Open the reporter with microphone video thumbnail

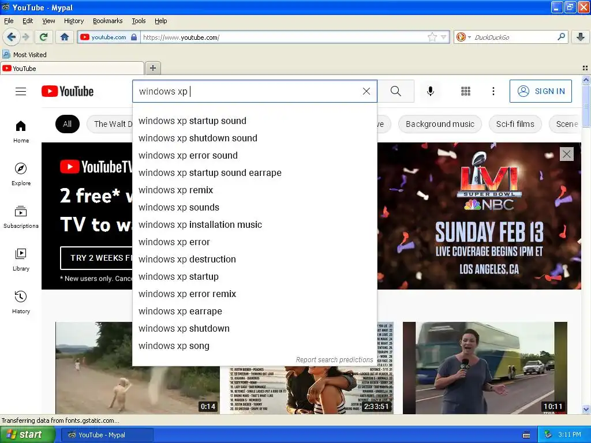tap(485, 368)
